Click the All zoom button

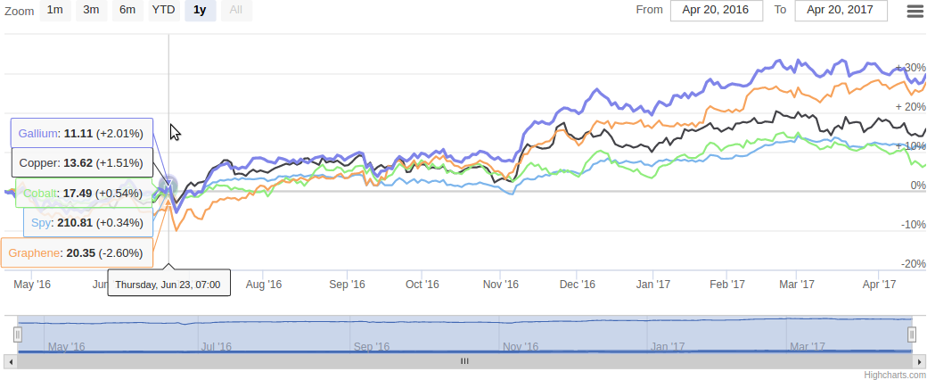235,11
